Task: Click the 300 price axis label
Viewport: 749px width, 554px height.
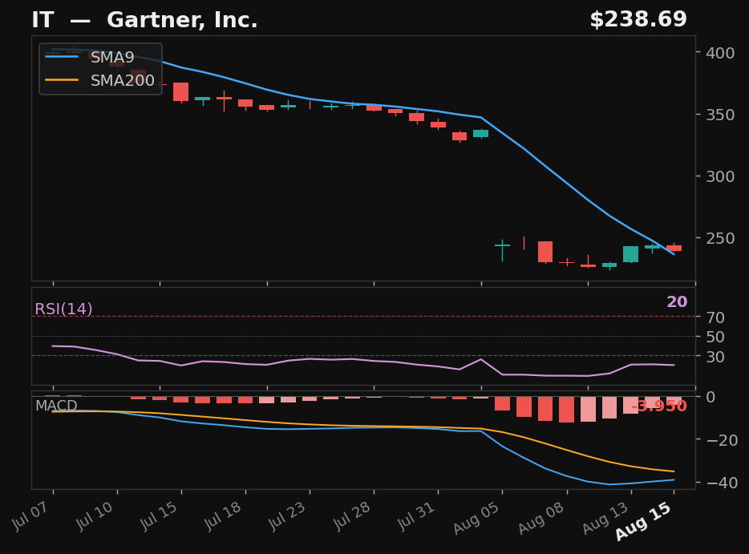Action: (x=720, y=176)
